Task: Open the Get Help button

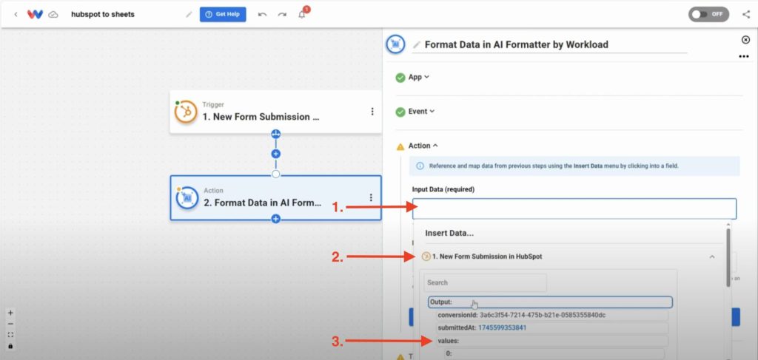Action: [223, 15]
